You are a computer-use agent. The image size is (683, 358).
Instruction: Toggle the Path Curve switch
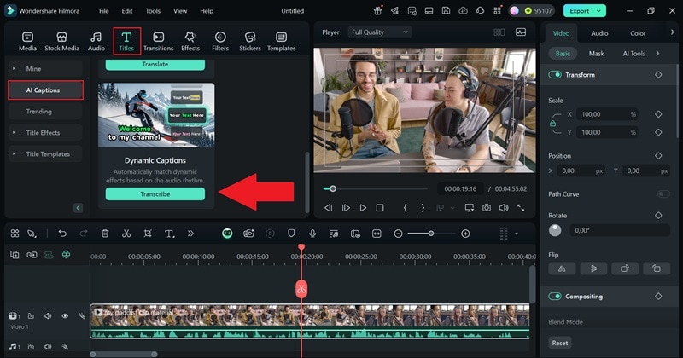(x=663, y=194)
